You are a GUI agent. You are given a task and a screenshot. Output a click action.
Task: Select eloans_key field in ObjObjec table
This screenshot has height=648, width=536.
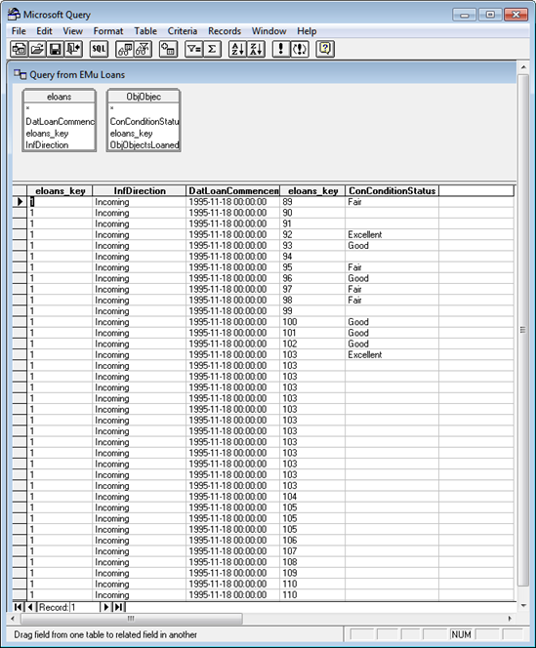[131, 133]
